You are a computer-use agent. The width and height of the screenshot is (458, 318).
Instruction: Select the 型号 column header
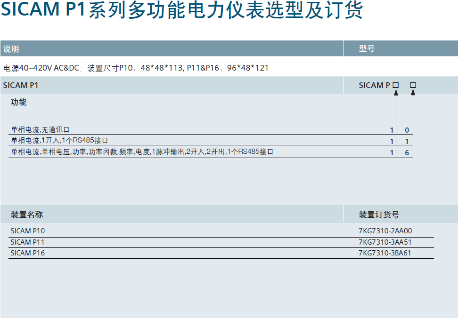click(x=367, y=49)
